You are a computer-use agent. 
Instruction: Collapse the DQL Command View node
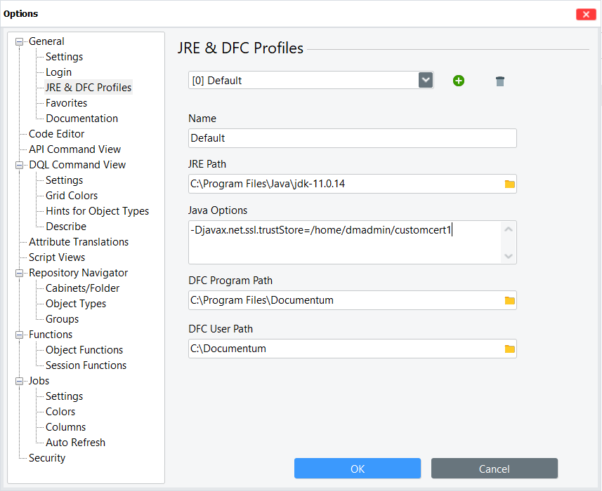tap(20, 166)
